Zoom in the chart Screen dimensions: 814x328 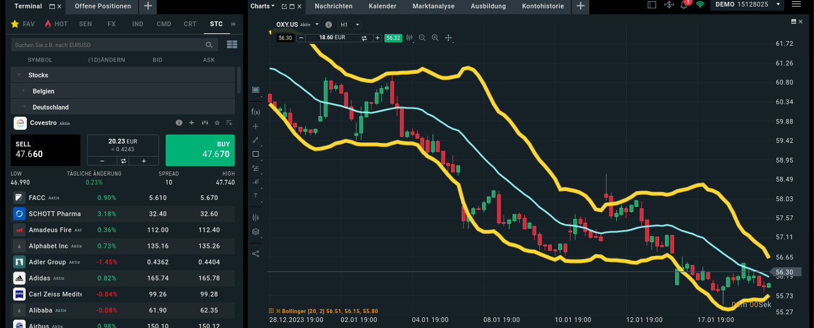tap(435, 38)
